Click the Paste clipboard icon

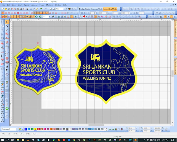(x=37, y=9)
